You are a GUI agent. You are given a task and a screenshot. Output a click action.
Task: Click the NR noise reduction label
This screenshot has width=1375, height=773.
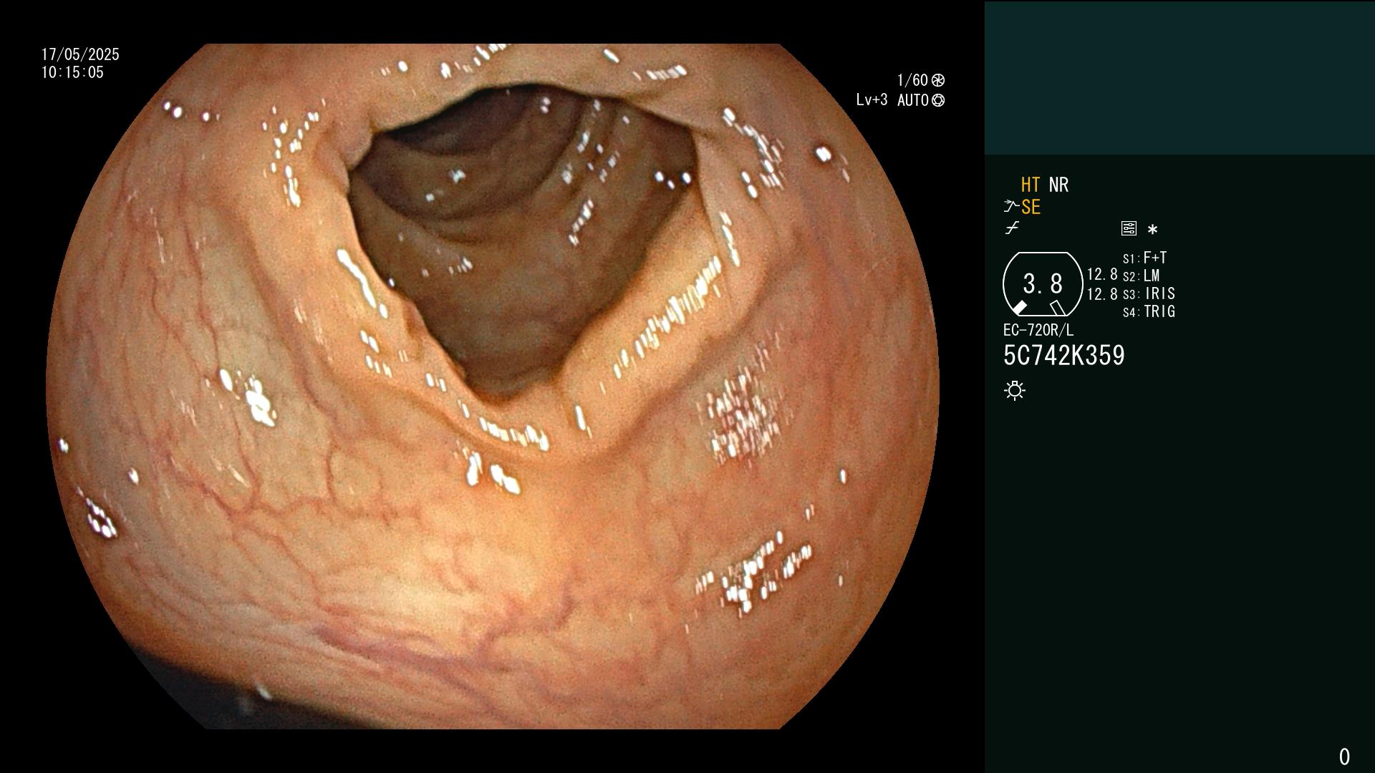[1058, 185]
